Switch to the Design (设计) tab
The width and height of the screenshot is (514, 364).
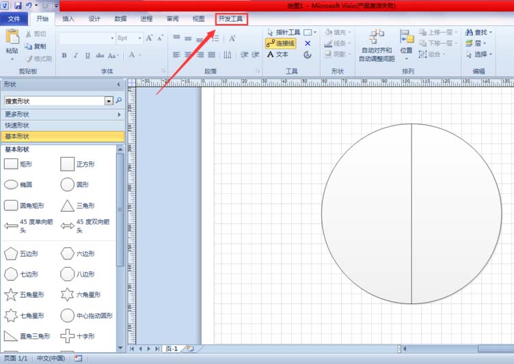pyautogui.click(x=94, y=19)
